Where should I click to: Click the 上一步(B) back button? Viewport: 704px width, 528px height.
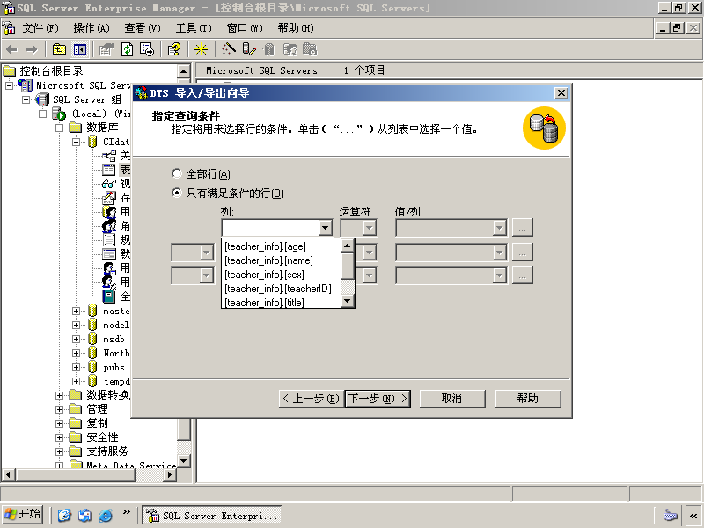pos(312,399)
